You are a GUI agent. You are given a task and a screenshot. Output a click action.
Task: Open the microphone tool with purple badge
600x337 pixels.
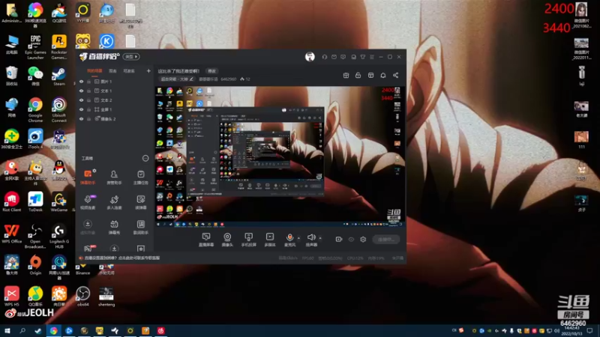tap(88, 201)
